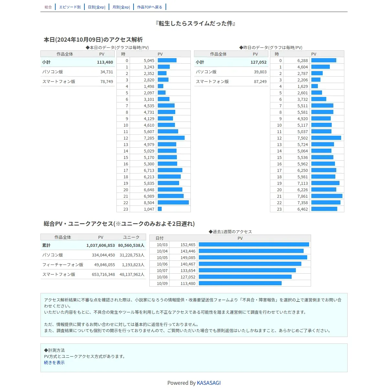The height and width of the screenshot is (388, 388).
Task: Click the weekly bar for 10/09
Action: (240, 283)
